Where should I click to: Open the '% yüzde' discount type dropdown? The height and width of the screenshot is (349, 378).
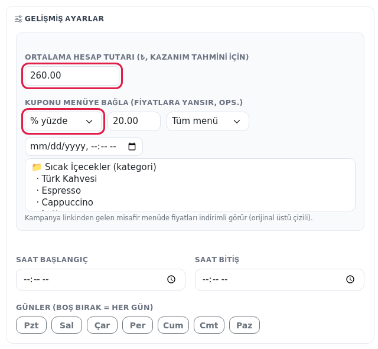[63, 121]
